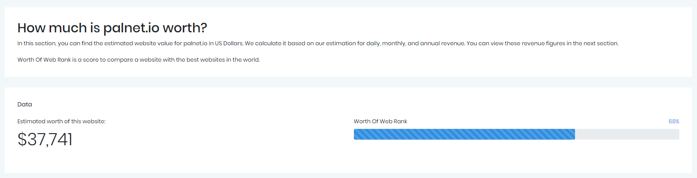Click 'Worth Of Web Rank' starting second paragraph
The height and width of the screenshot is (178, 697).
point(44,60)
